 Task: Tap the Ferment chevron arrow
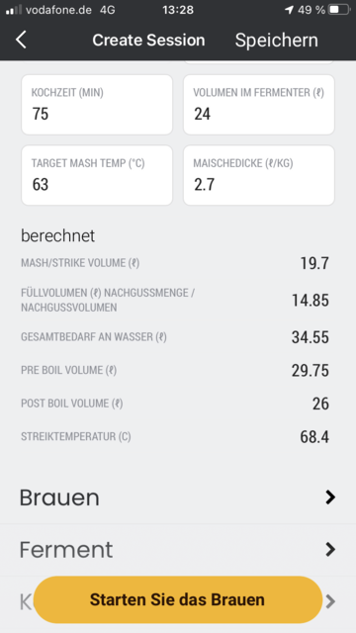(330, 550)
